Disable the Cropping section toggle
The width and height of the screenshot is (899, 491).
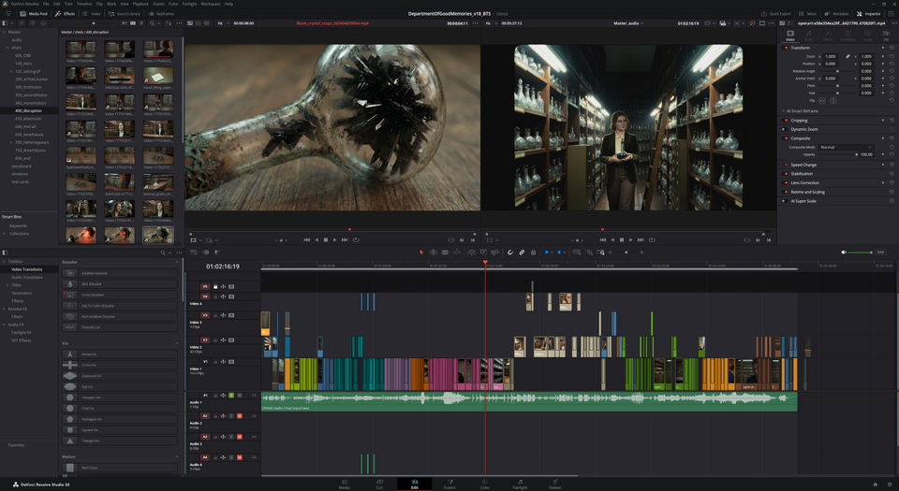tap(786, 121)
